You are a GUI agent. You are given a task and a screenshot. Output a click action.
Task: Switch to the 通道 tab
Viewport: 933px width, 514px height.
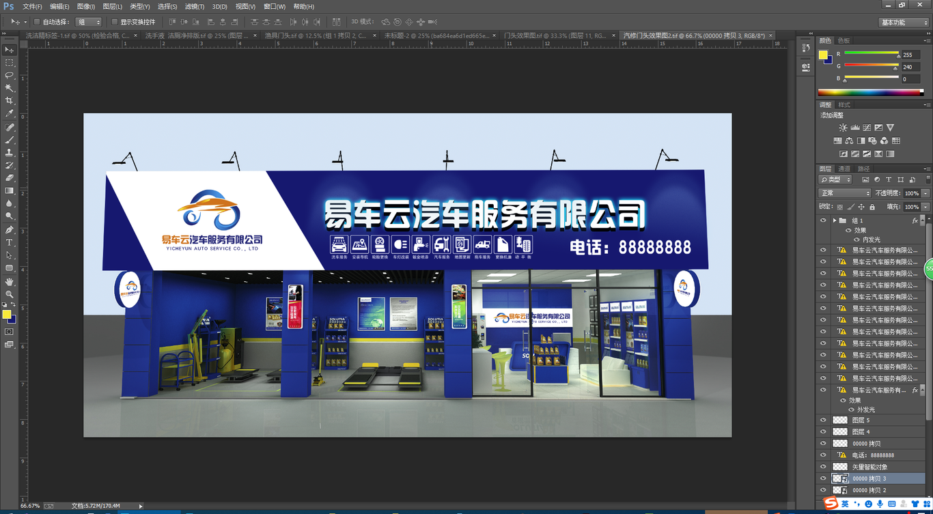point(844,169)
